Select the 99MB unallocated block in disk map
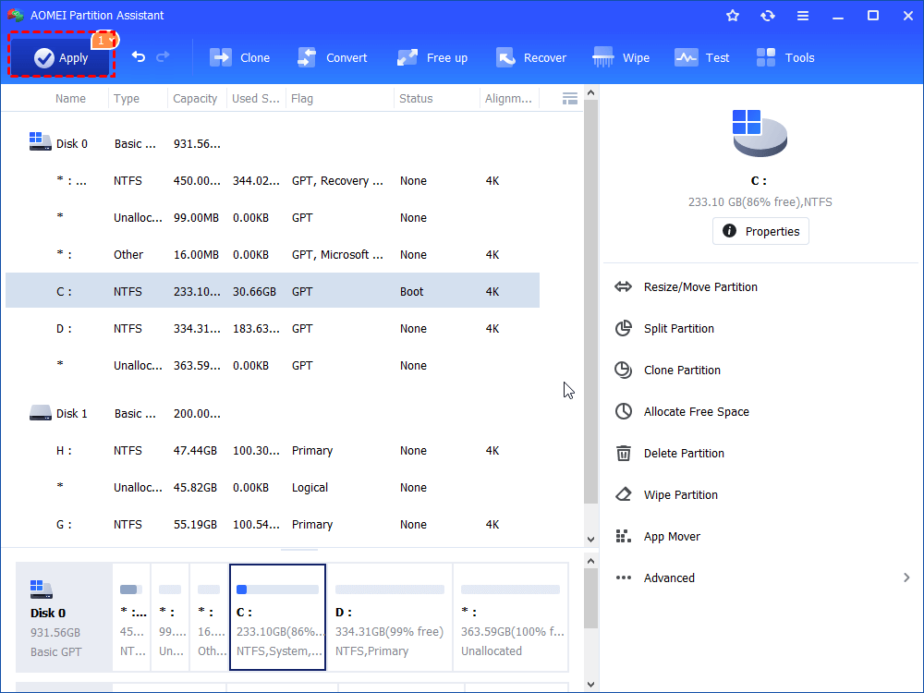 (x=170, y=617)
